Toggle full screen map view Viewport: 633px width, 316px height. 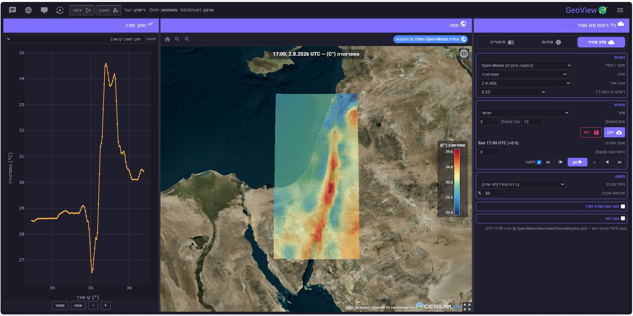467,307
